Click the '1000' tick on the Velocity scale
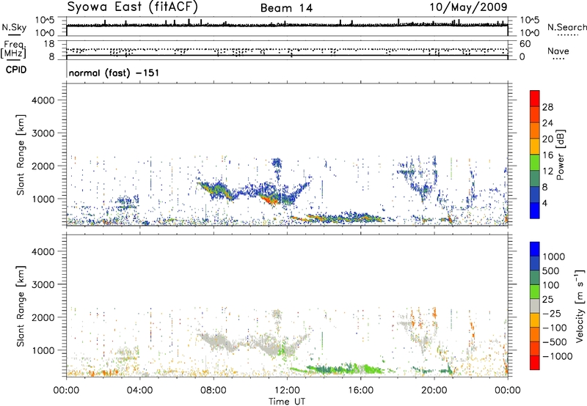Image resolution: width=587 pixels, height=406 pixels. (x=554, y=256)
